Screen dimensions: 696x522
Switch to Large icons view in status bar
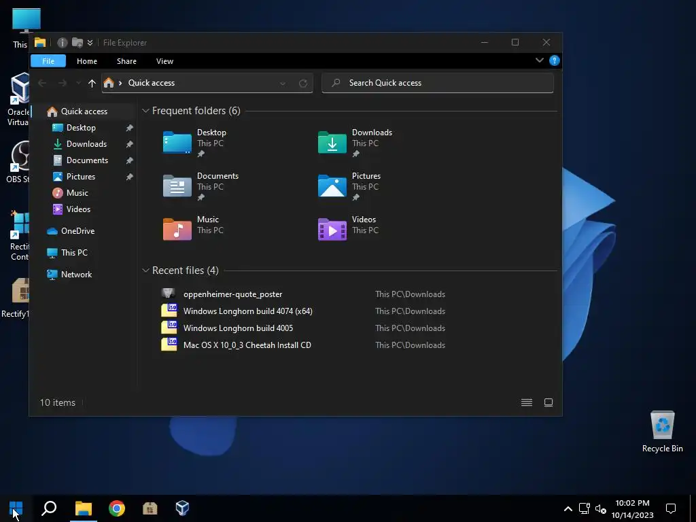pyautogui.click(x=549, y=402)
